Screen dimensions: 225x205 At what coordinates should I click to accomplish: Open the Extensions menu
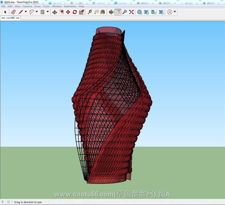[x=70, y=6]
